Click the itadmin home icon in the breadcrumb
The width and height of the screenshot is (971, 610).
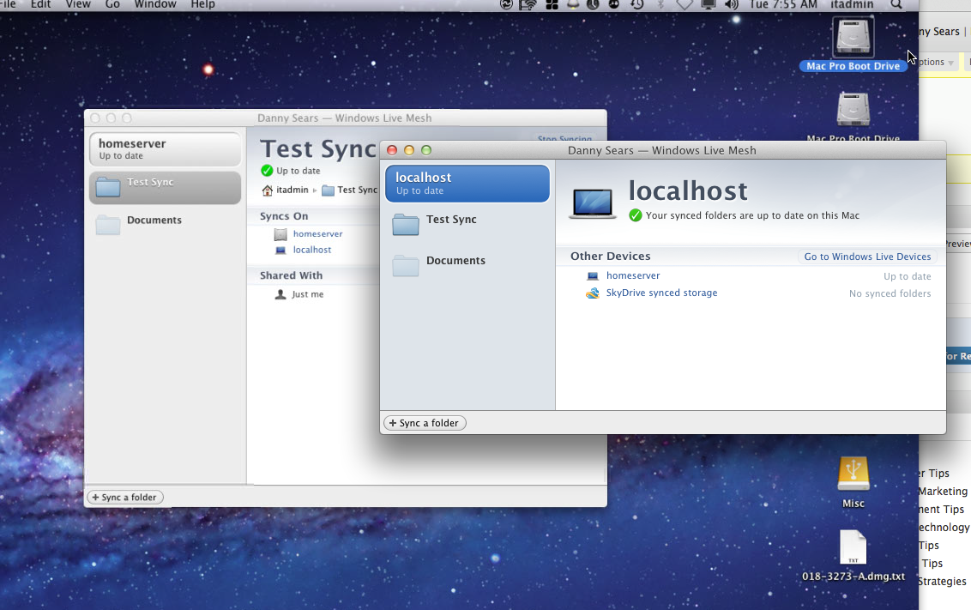click(x=267, y=190)
